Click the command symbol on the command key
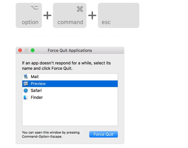Screen dimensions: 188x148 point(80,9)
